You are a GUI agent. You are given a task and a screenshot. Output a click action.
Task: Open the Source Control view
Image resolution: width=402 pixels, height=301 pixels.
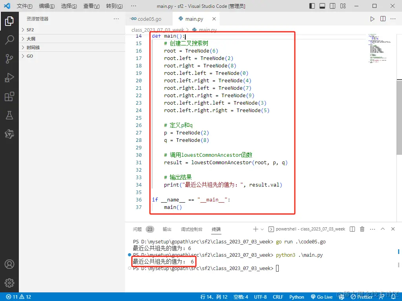[x=9, y=59]
